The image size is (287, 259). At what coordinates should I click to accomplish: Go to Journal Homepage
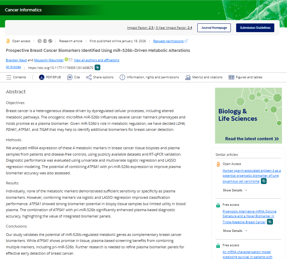[x=214, y=28]
